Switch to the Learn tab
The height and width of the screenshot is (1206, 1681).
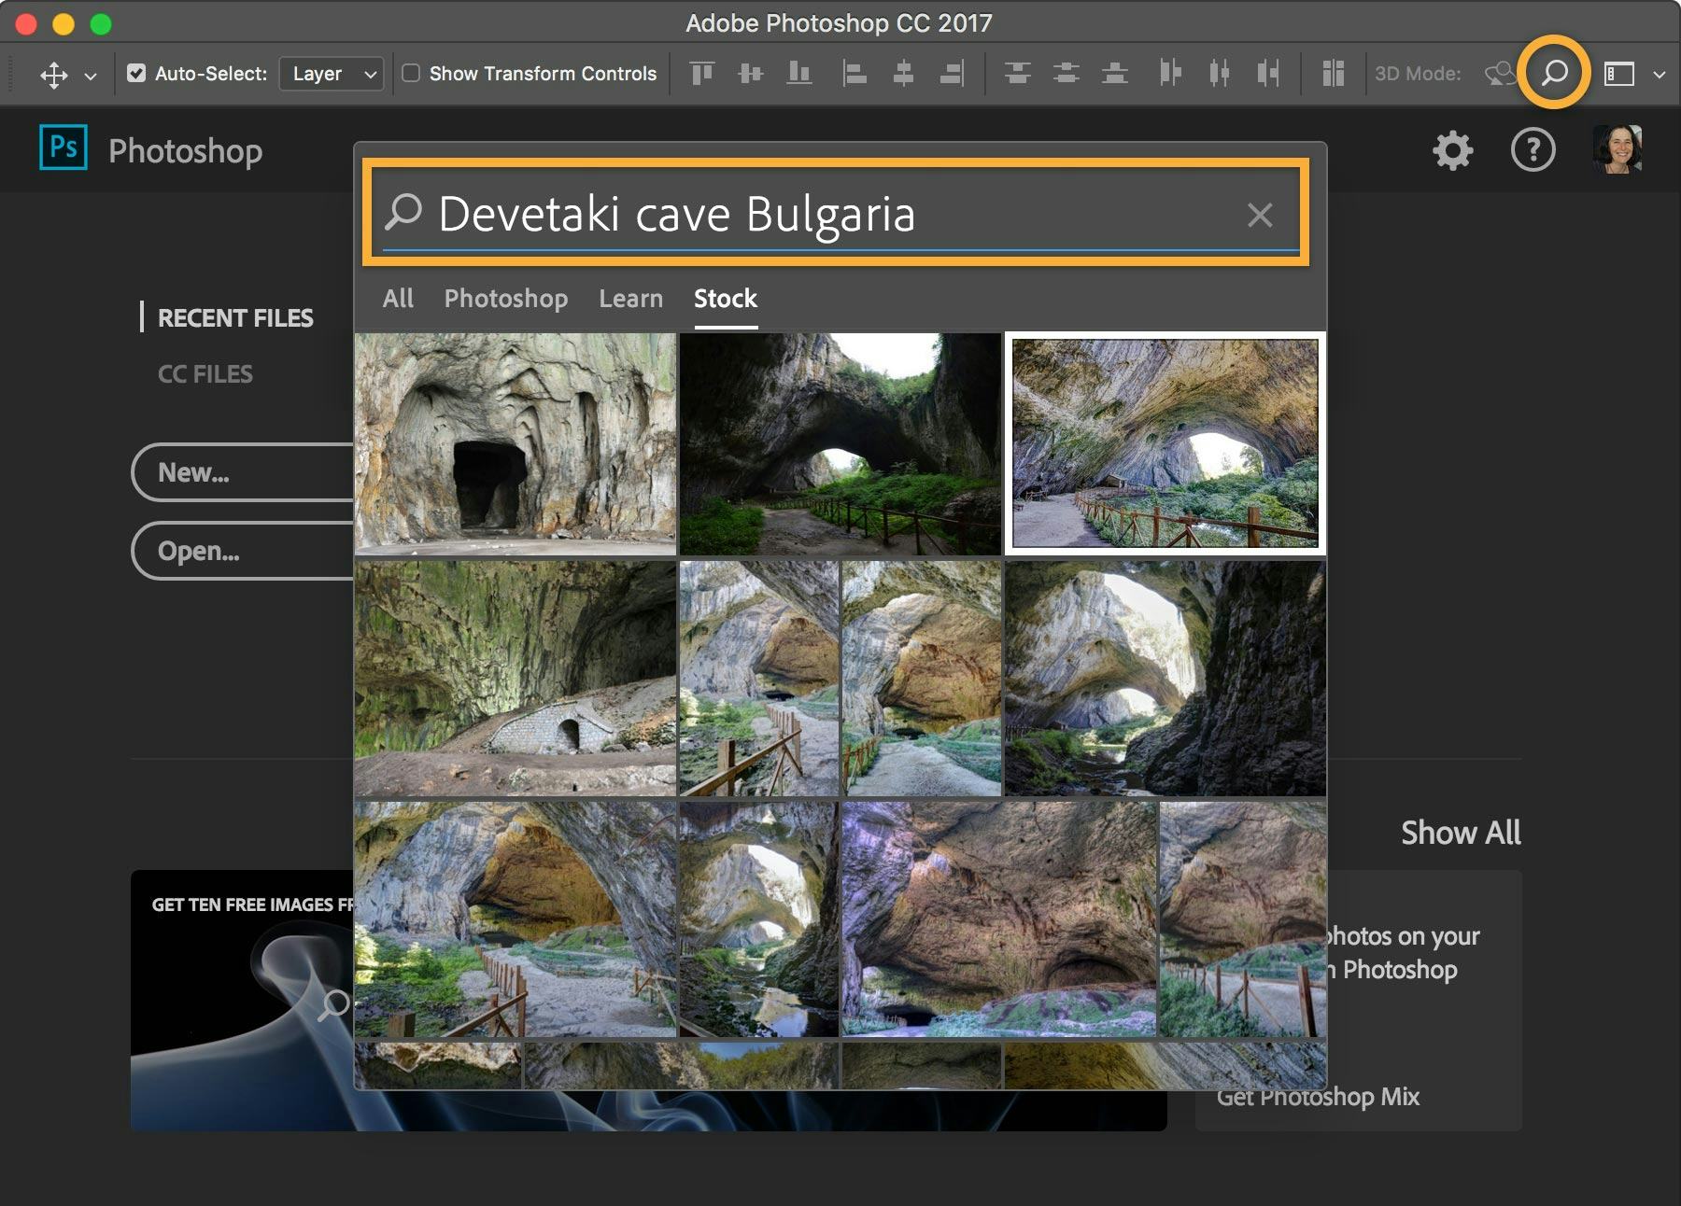point(630,299)
